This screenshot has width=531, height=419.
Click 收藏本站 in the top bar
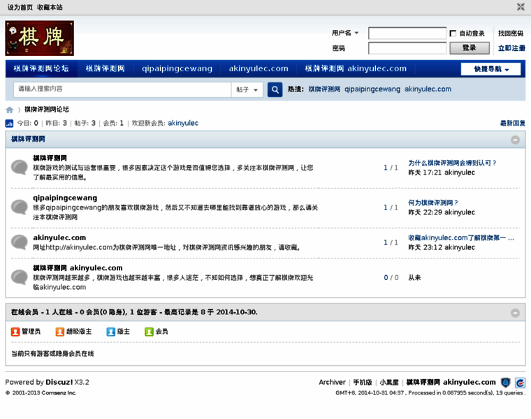click(x=50, y=7)
